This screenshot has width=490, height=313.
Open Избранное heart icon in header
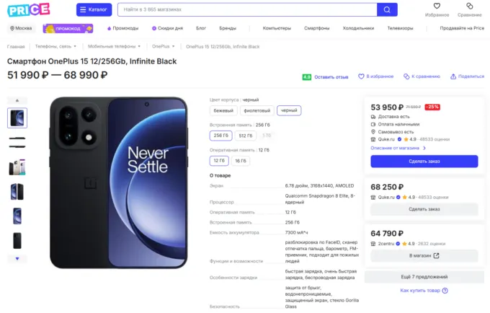pyautogui.click(x=437, y=6)
